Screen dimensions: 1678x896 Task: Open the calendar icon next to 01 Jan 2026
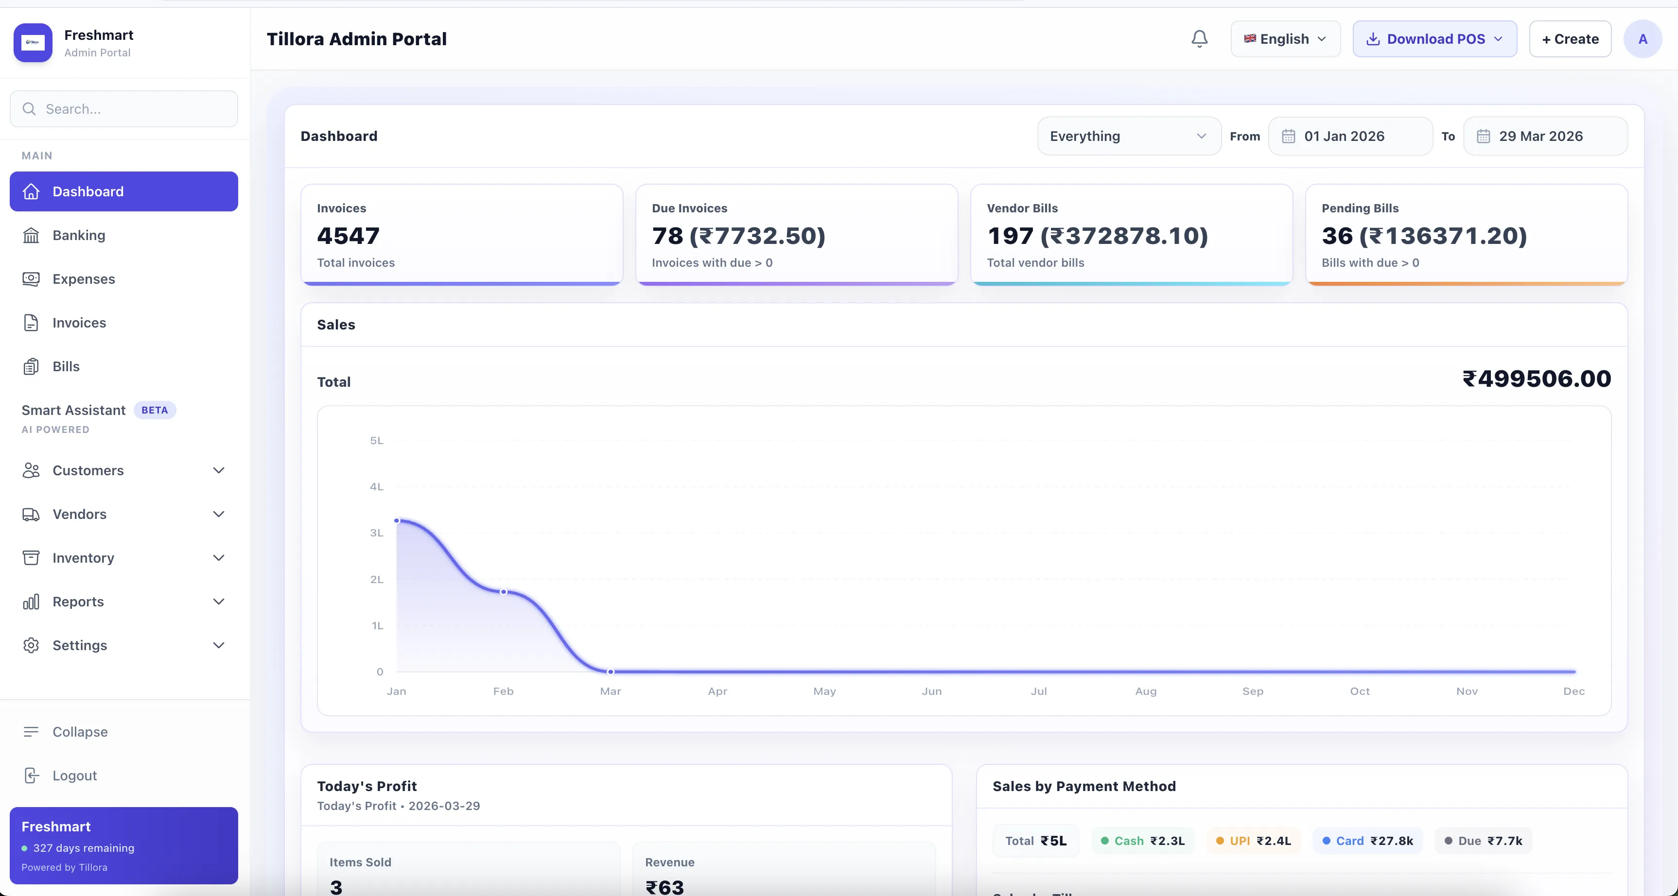pos(1289,136)
